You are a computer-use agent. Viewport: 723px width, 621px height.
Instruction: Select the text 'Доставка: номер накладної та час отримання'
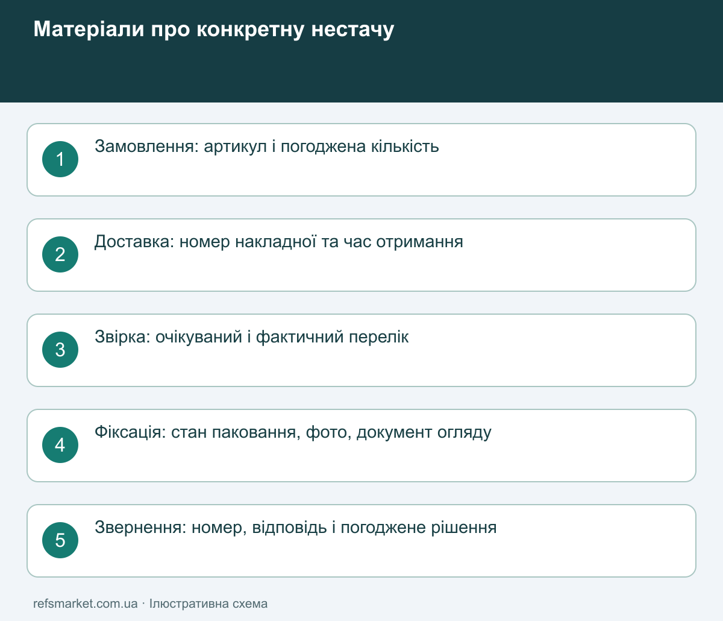(279, 242)
